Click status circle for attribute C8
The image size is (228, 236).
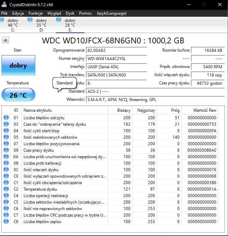click(6, 221)
